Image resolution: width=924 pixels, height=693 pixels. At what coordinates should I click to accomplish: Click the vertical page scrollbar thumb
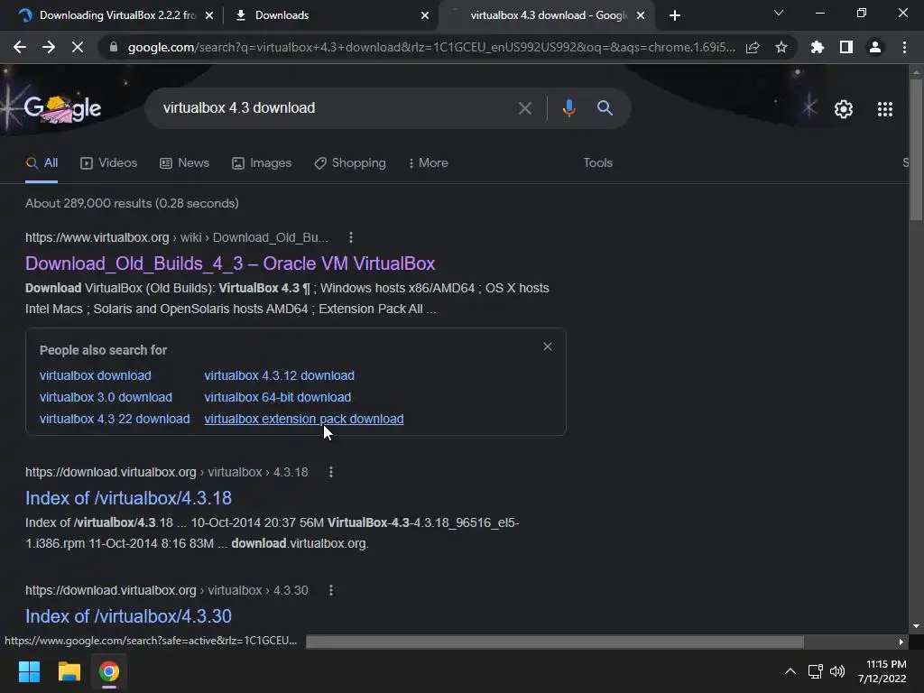(916, 150)
